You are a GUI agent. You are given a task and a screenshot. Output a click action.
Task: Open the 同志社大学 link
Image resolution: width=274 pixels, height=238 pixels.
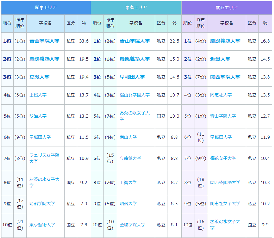tap(221, 95)
